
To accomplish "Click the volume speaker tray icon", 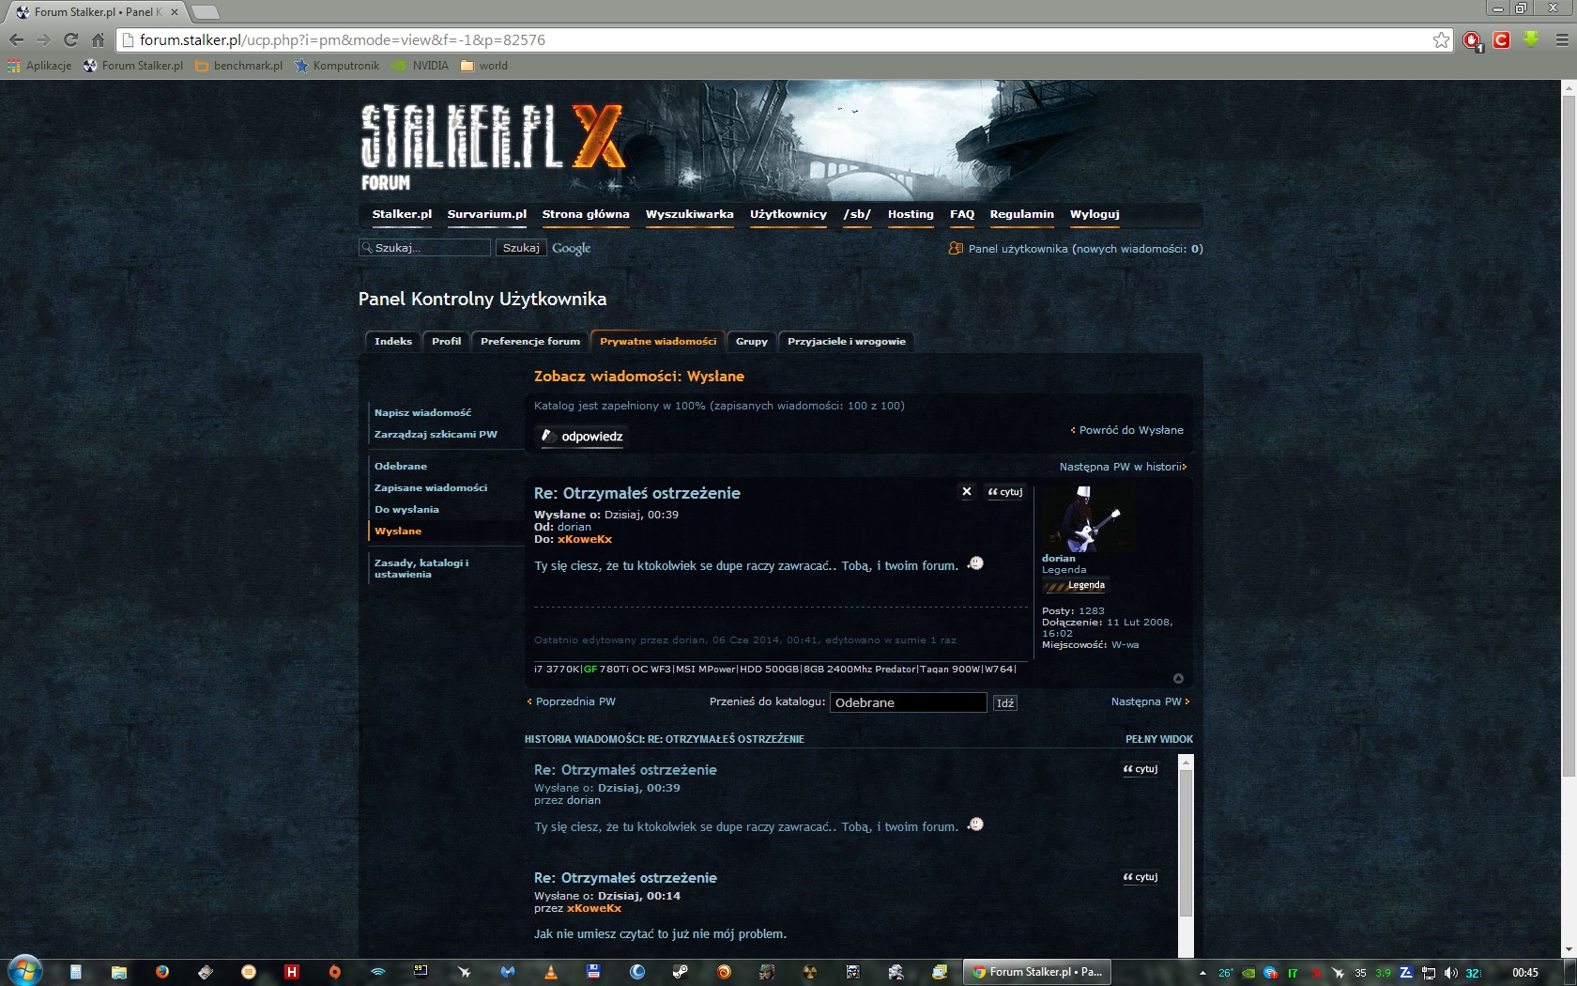I will tap(1450, 973).
